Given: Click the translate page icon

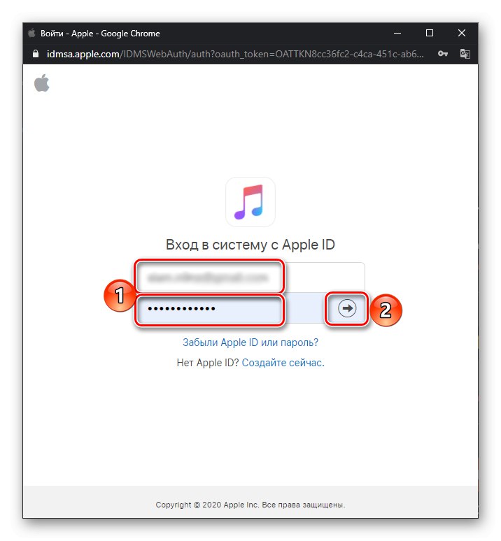Looking at the screenshot, I should point(465,54).
